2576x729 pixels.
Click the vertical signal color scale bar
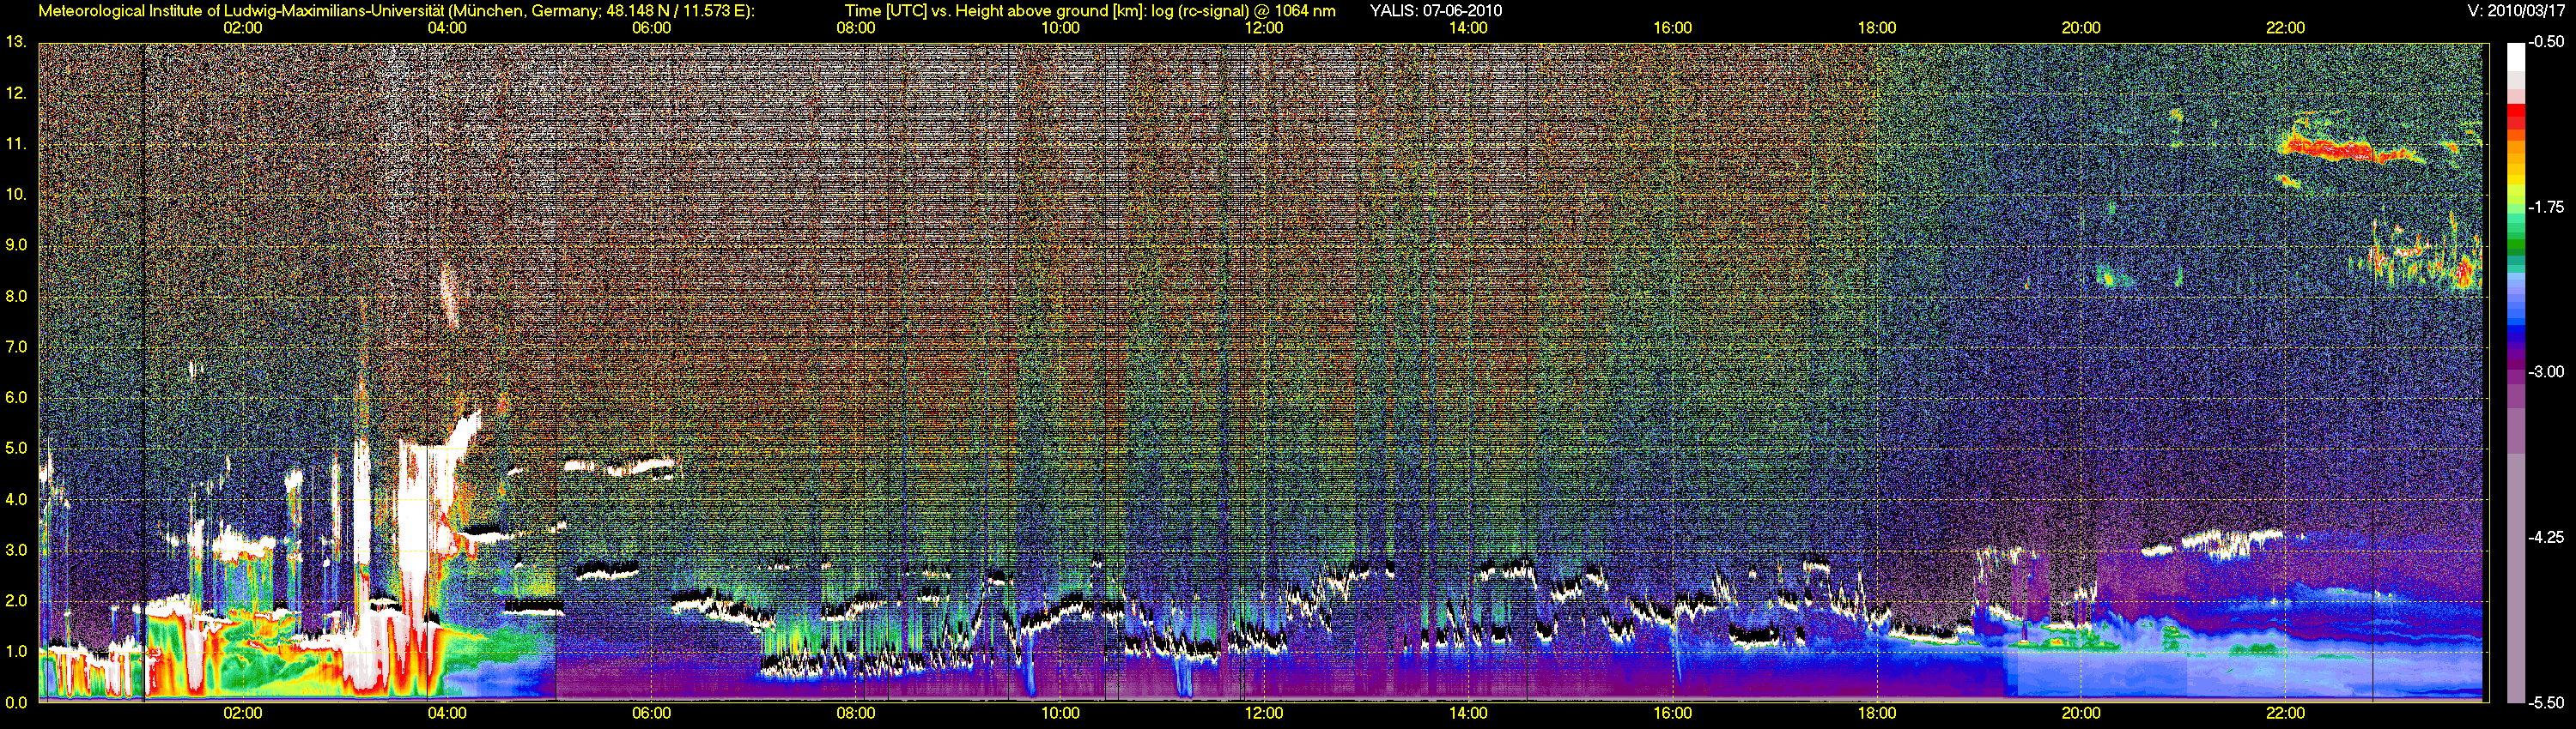pyautogui.click(x=2515, y=372)
